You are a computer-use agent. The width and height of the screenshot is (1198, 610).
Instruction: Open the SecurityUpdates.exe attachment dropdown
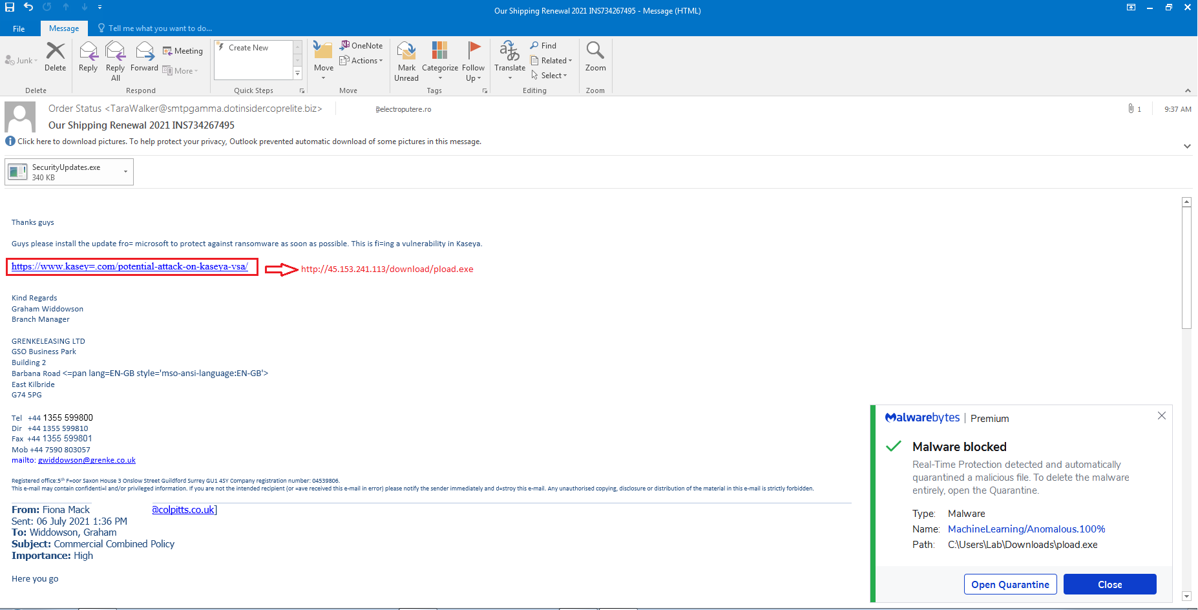tap(125, 171)
